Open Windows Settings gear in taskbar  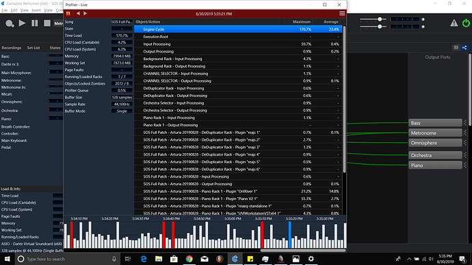pos(311,259)
